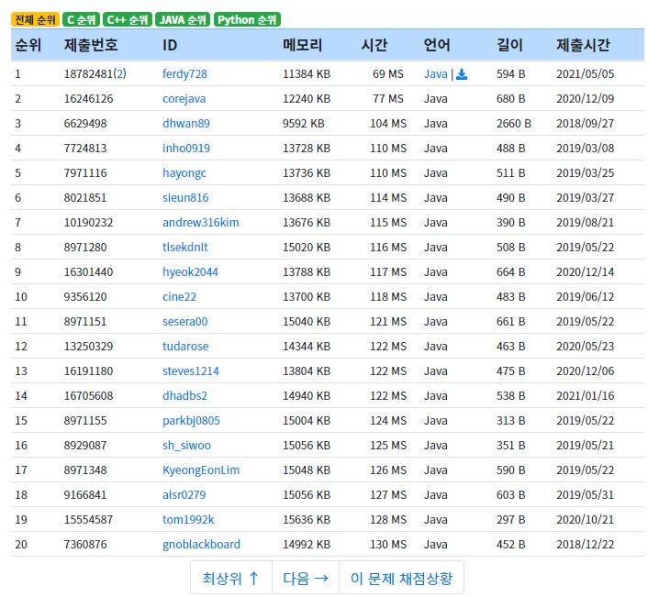Open sieun816 user profile
659x597 pixels.
185,198
